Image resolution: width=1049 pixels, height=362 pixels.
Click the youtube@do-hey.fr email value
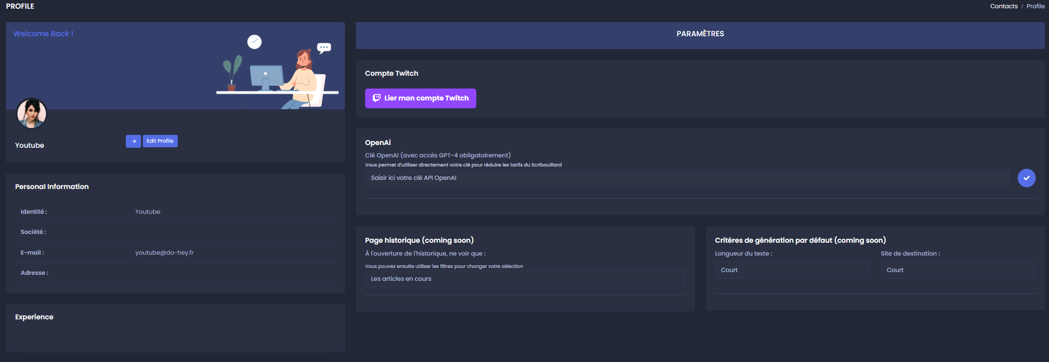(164, 253)
